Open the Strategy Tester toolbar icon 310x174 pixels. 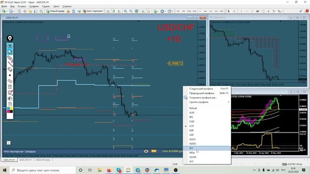(x=41, y=11)
